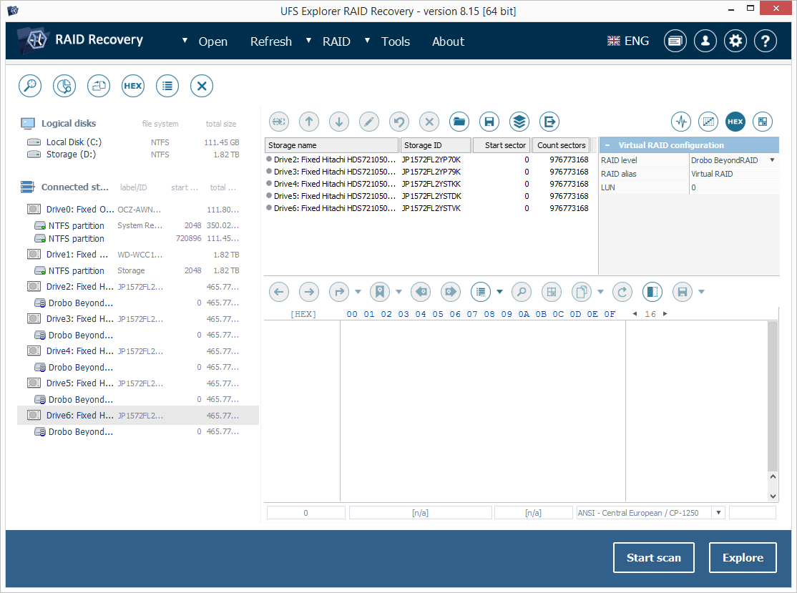
Task: Toggle the split panel view icon in the hex toolbar
Action: (x=652, y=292)
